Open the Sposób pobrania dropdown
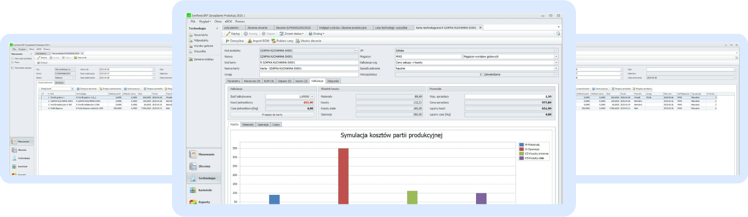 click(x=556, y=68)
